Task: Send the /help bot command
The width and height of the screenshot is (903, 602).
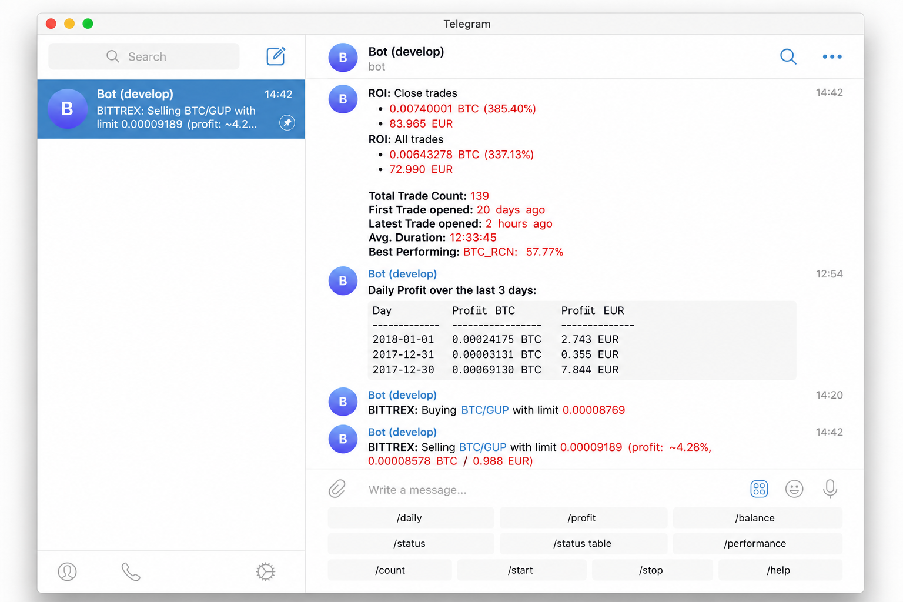Action: [780, 570]
